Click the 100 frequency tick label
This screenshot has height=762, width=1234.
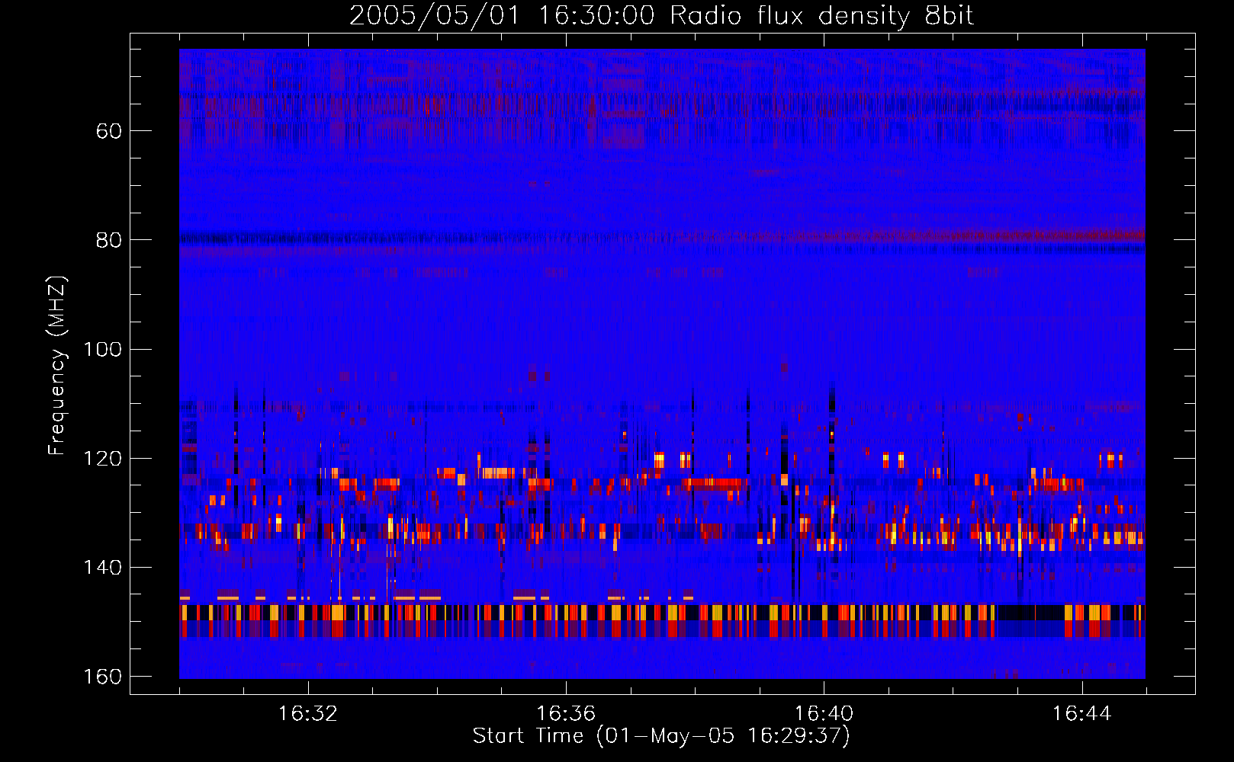click(102, 350)
